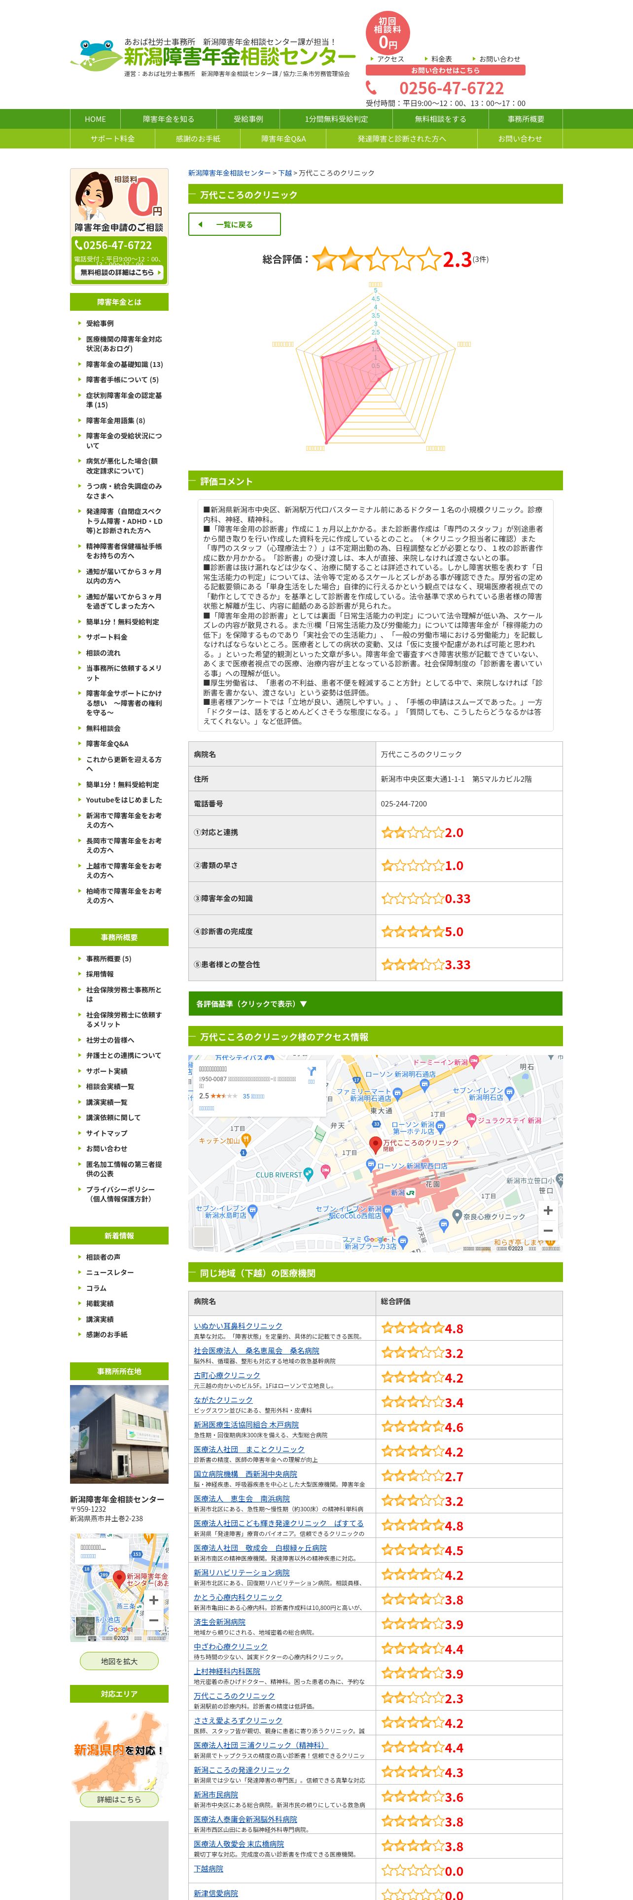This screenshot has height=1900, width=633.
Task: Click the ジュラクステイ 新潟 hotel marker
Action: point(472,1120)
